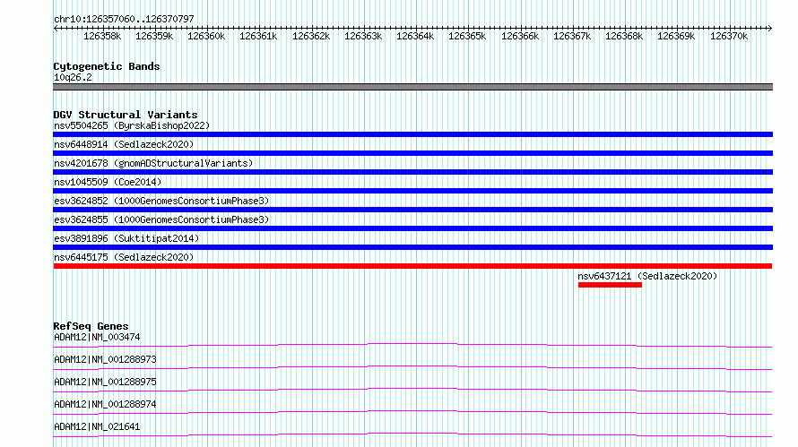
Task: Click the blue bar under esv3624855
Action: [412, 228]
